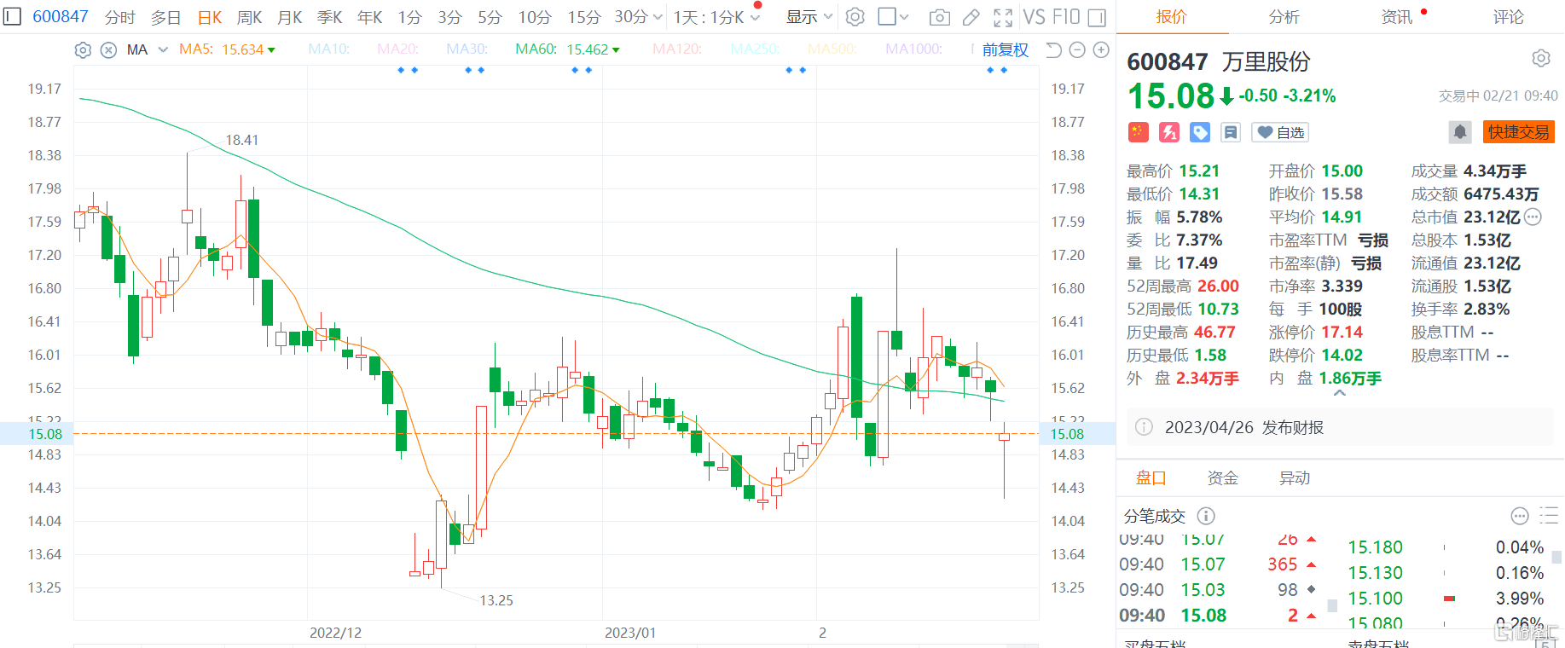
Task: Toggle MA30 line visibility
Action: tap(467, 49)
